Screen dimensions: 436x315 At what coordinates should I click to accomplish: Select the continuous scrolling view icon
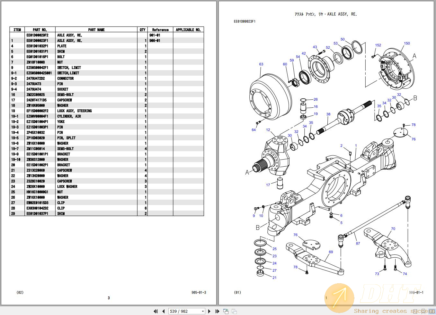(423, 312)
